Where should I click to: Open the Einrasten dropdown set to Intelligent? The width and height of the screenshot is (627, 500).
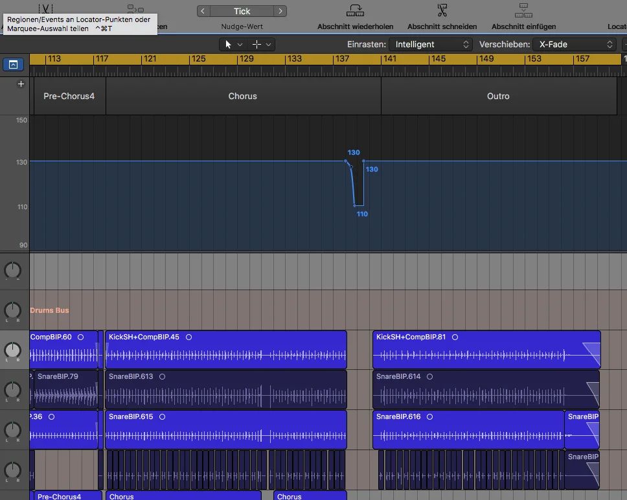[x=431, y=44]
